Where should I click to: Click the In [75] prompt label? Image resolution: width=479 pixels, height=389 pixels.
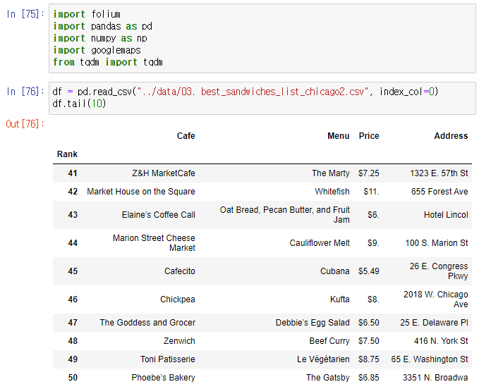(25, 14)
